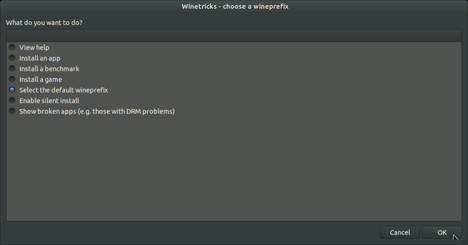Choose the Install an app radio button
The height and width of the screenshot is (245, 468).
pos(12,58)
